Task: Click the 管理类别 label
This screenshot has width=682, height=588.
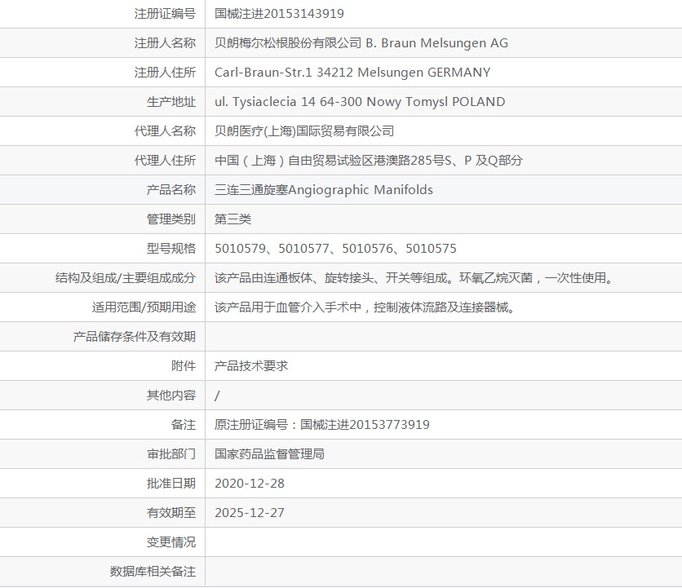Action: click(x=171, y=219)
